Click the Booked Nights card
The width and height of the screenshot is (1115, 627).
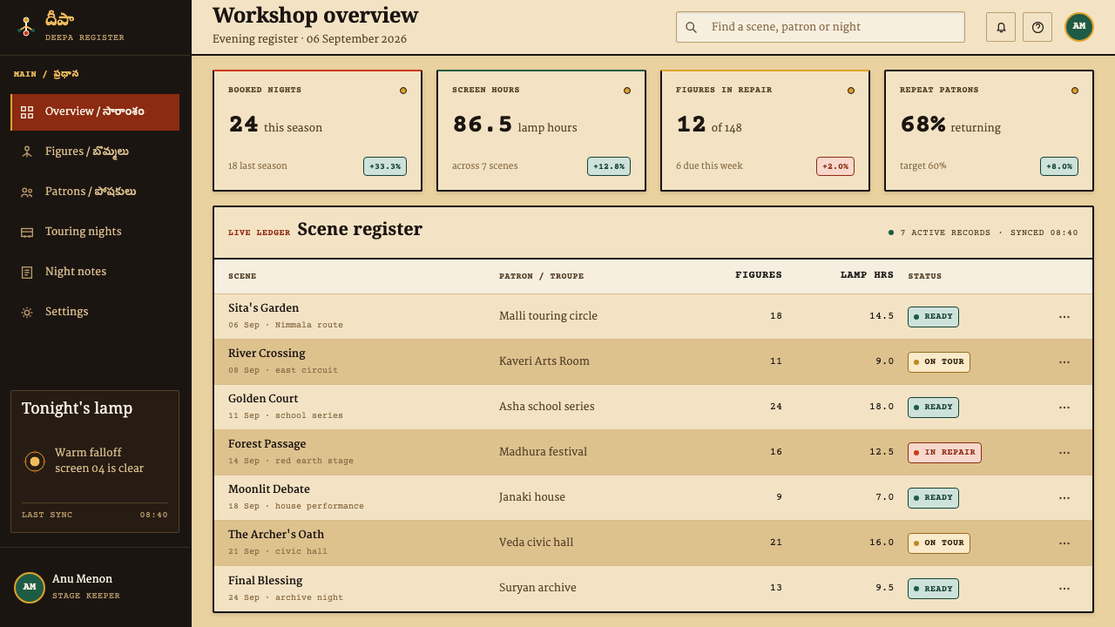point(318,131)
